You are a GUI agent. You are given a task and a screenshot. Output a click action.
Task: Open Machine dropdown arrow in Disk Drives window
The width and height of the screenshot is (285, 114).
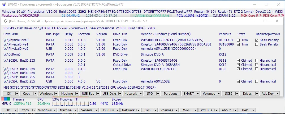(x=77, y=94)
